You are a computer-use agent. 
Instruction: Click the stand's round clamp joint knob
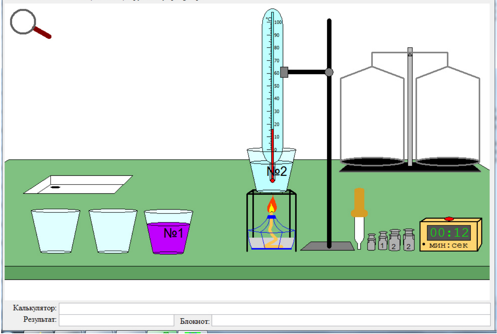click(x=329, y=72)
